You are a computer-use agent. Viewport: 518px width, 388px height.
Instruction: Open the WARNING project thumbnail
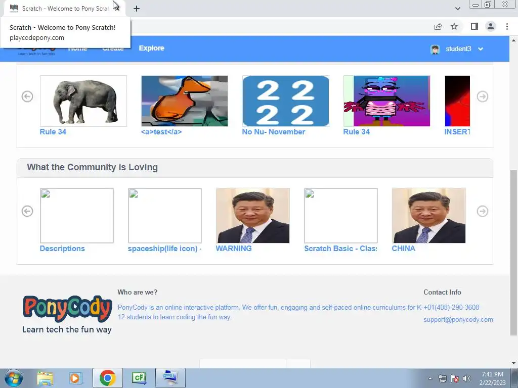point(253,215)
